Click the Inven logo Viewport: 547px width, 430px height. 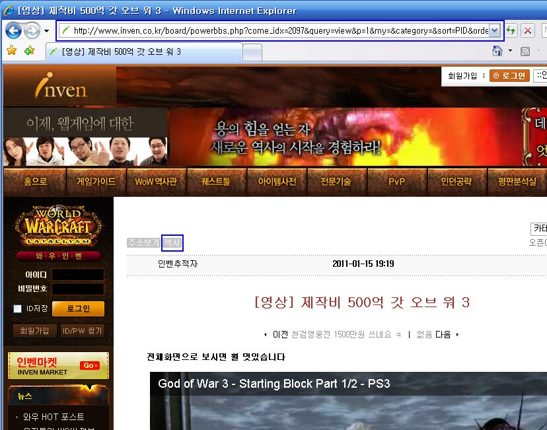pos(60,86)
